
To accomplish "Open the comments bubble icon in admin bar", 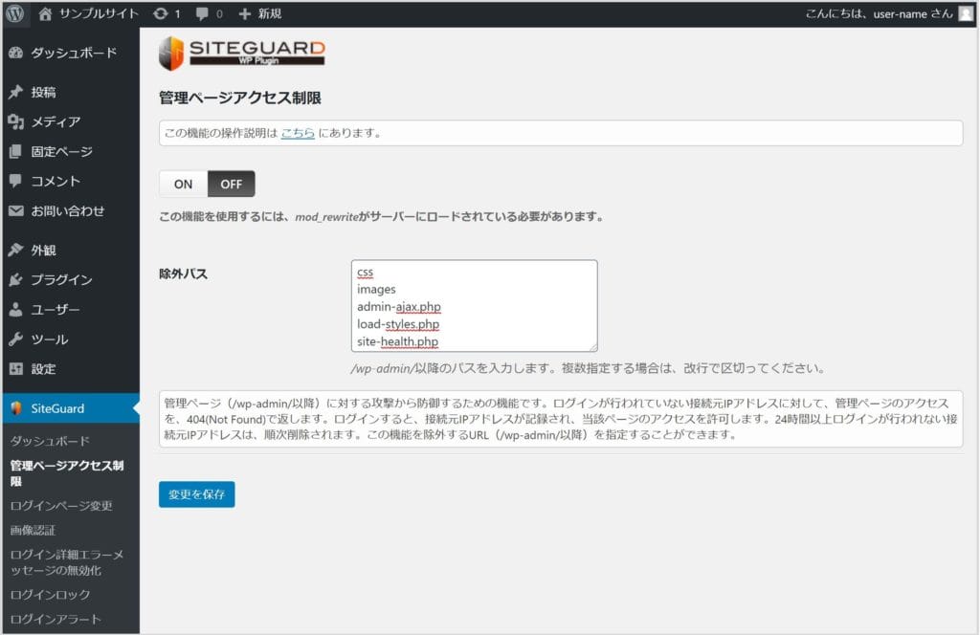I will (202, 13).
